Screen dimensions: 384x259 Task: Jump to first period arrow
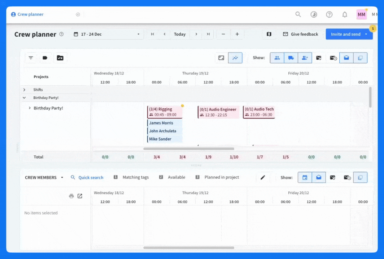(153, 34)
